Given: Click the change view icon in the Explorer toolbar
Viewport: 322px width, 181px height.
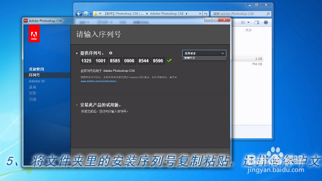Looking at the screenshot, I should click(243, 22).
